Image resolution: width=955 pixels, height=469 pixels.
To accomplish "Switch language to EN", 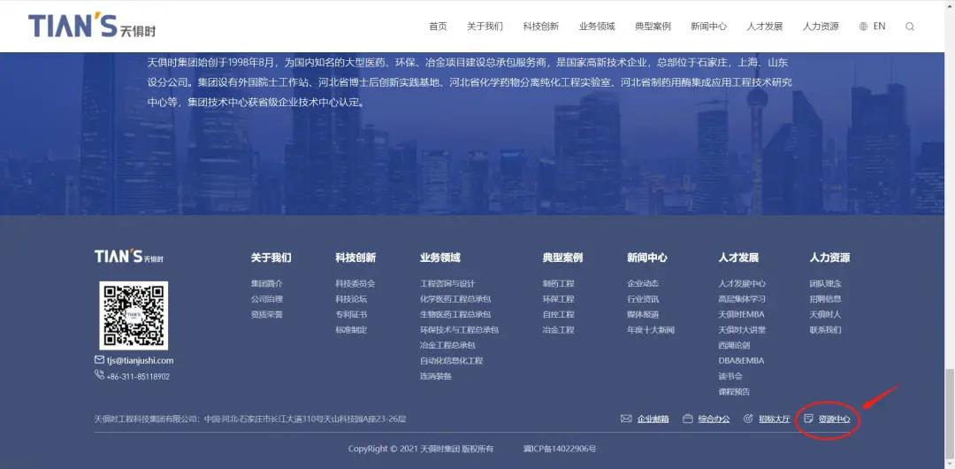I will point(879,27).
